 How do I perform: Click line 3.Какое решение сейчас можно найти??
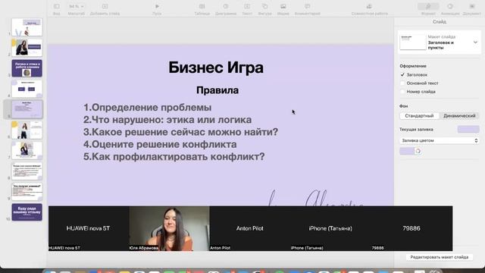(x=180, y=132)
